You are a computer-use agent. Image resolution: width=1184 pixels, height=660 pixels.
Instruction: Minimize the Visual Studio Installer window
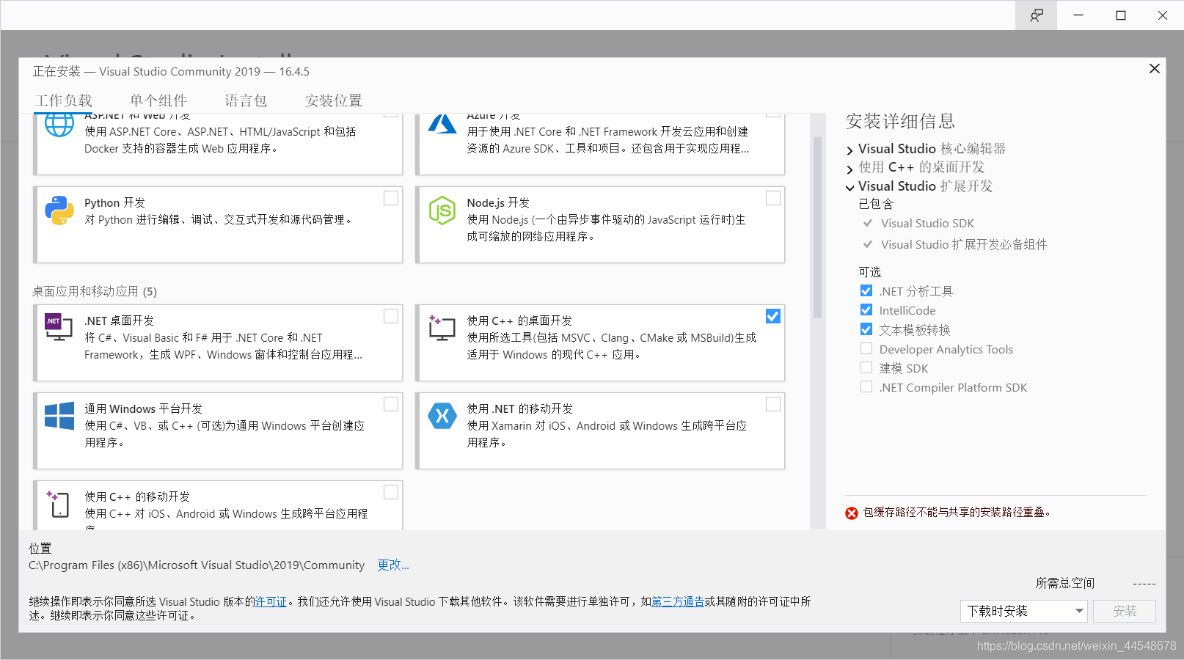[1078, 15]
